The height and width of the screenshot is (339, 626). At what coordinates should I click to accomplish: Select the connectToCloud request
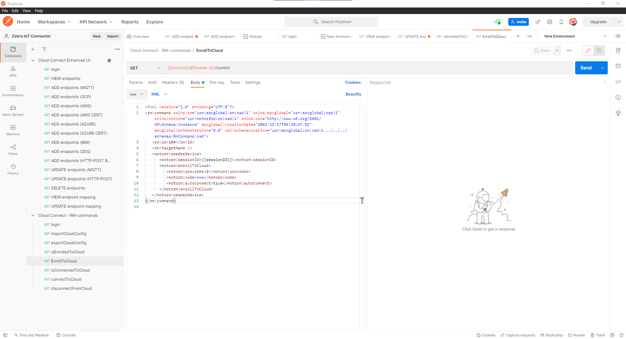[66, 279]
